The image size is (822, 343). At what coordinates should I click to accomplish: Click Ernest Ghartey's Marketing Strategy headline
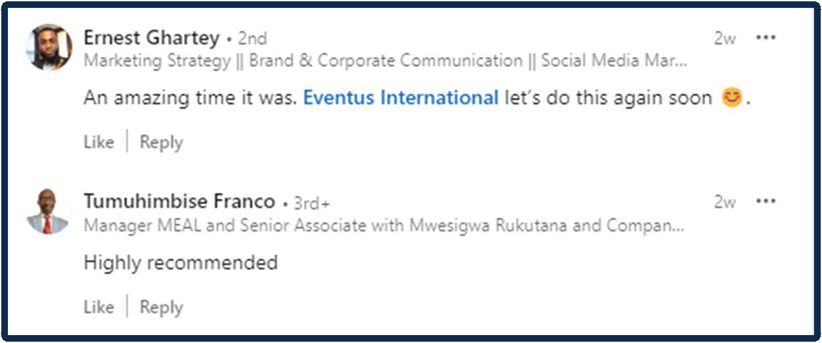386,61
